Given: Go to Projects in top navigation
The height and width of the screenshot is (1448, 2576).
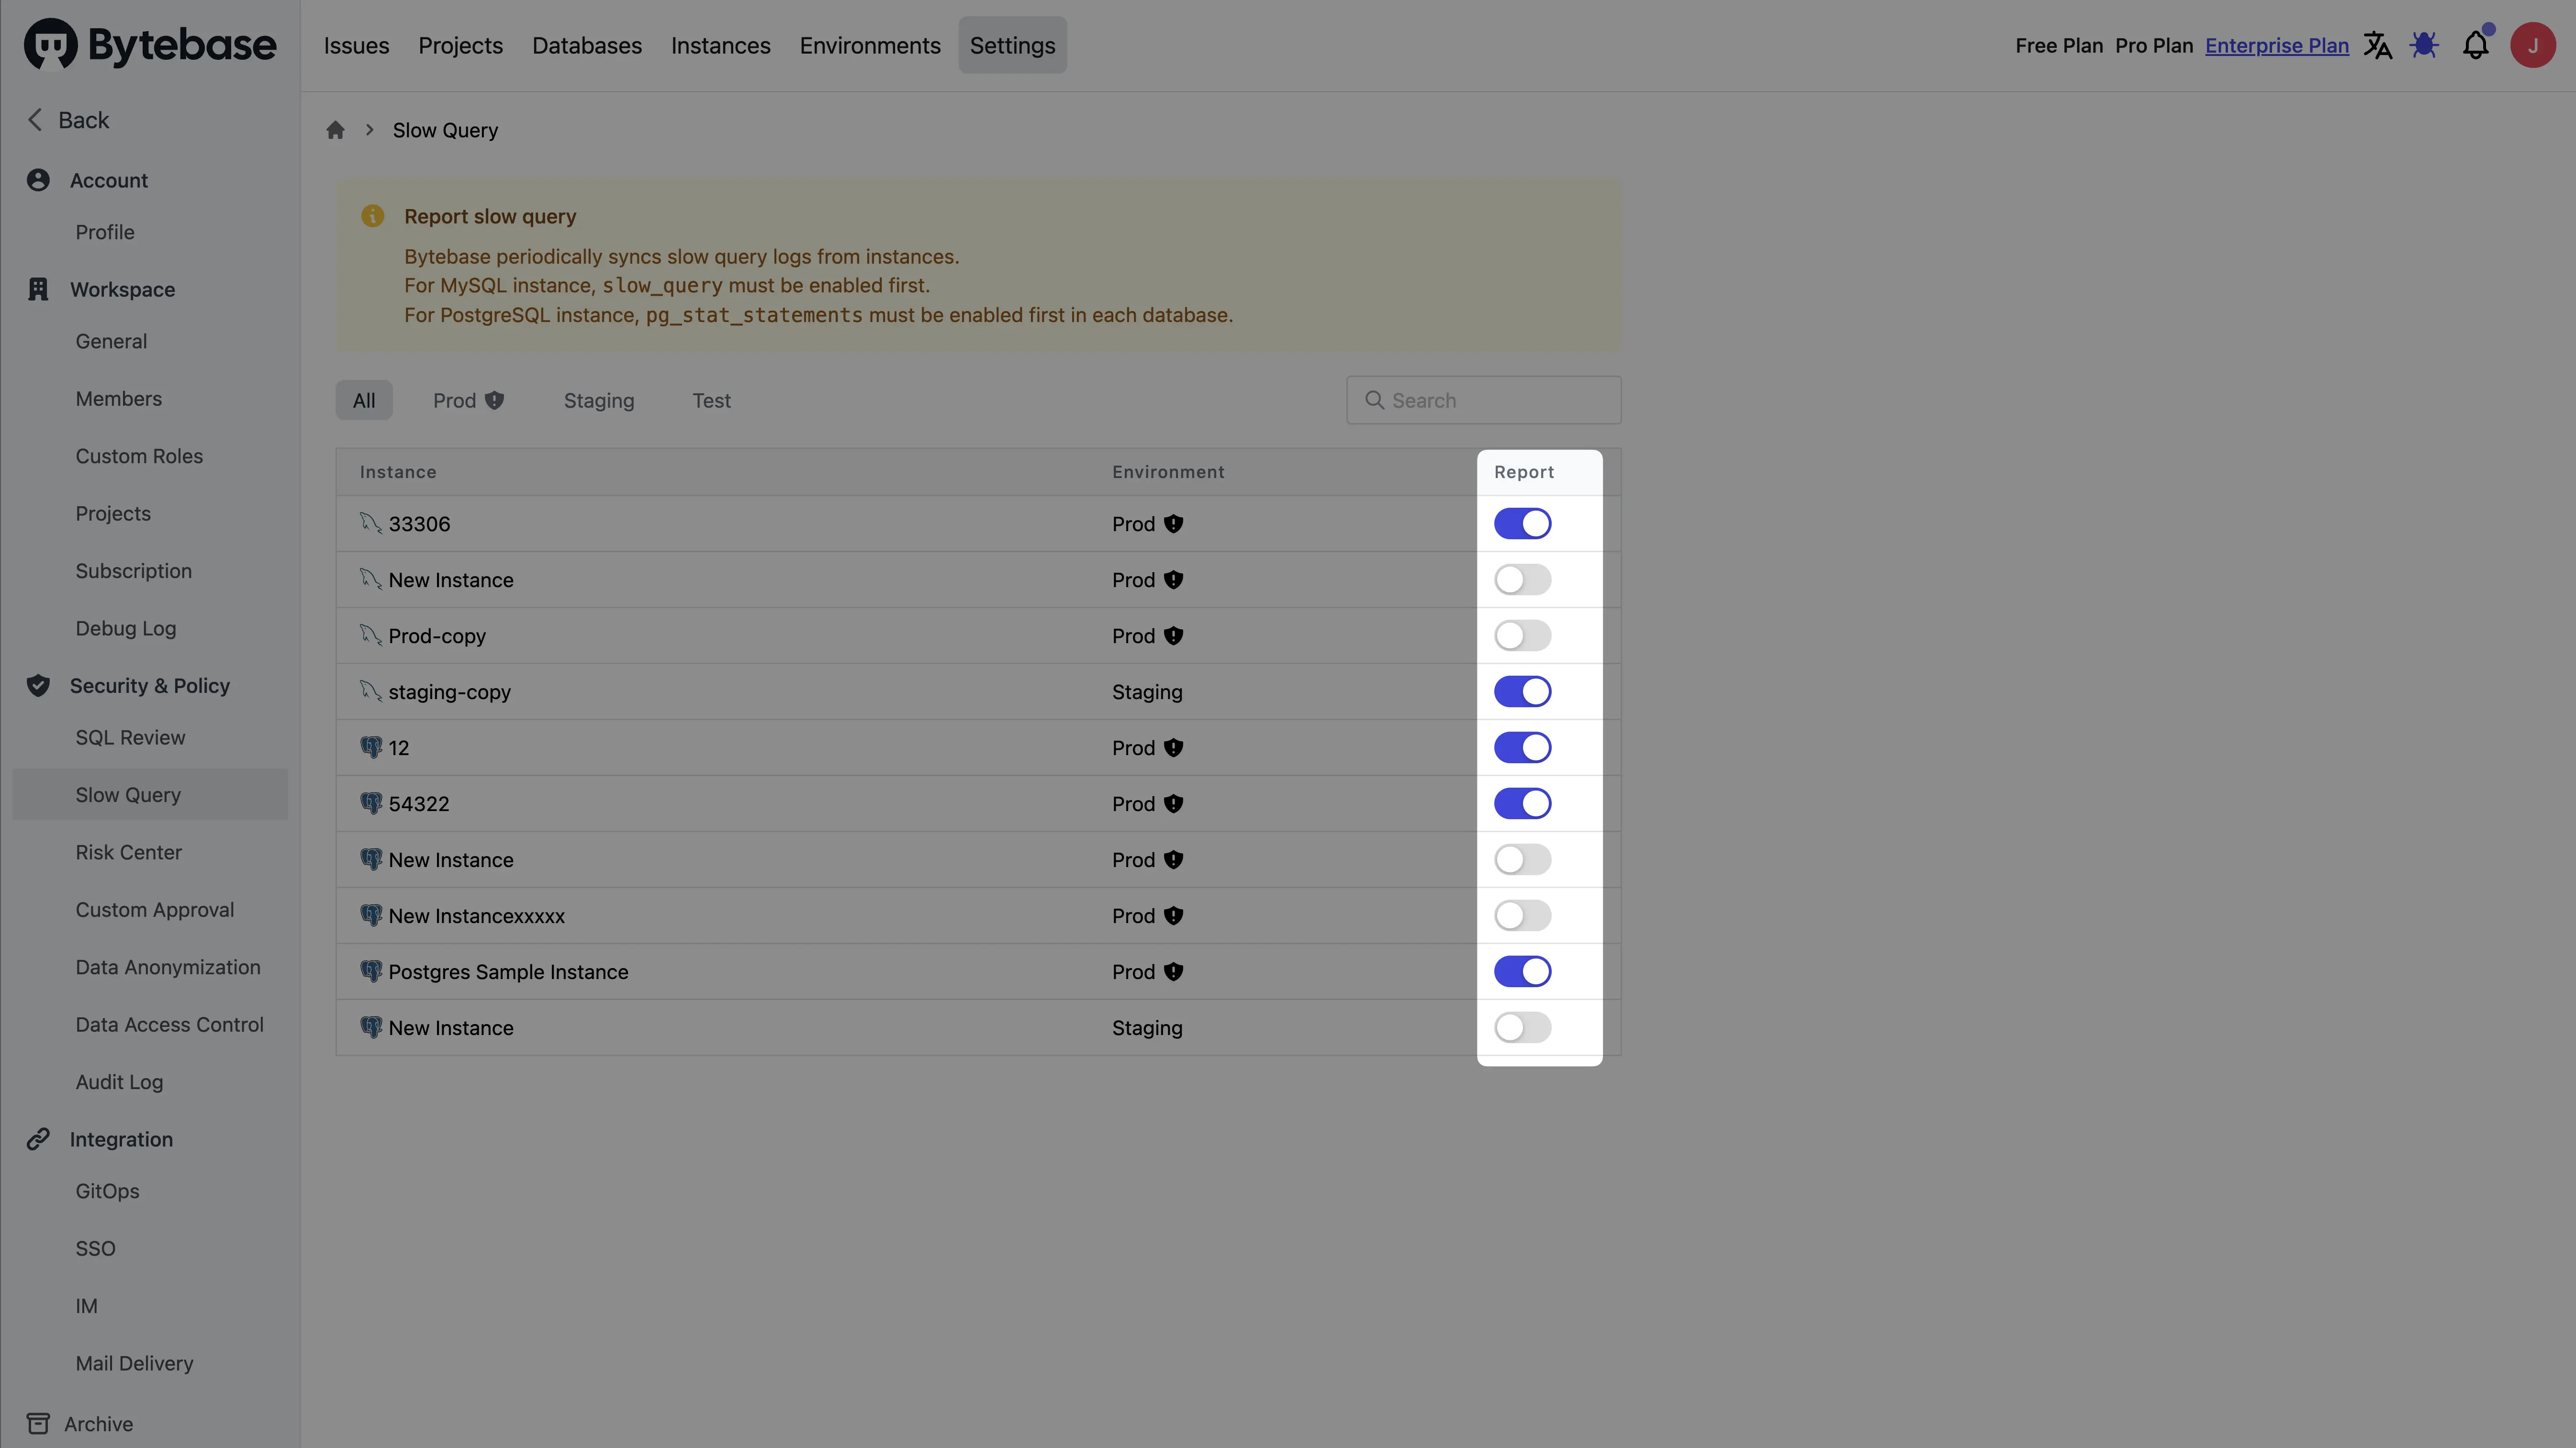Looking at the screenshot, I should click(460, 45).
